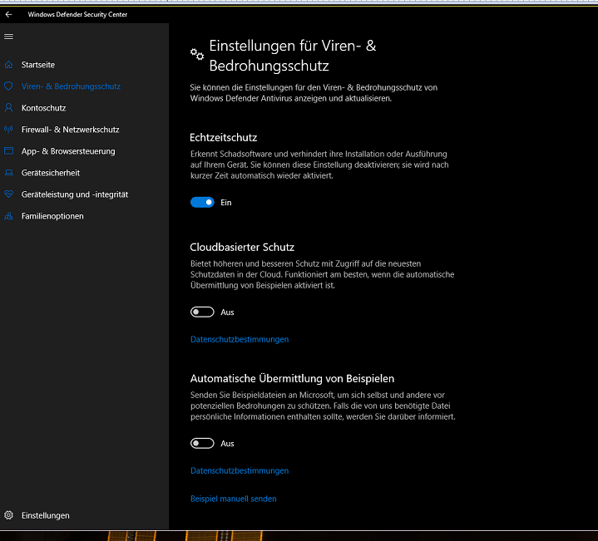Image resolution: width=598 pixels, height=541 pixels.
Task: Click the Windows Defender Security Center title
Action: (x=77, y=14)
